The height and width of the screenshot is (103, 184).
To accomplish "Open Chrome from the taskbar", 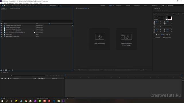I will click(x=26, y=101).
